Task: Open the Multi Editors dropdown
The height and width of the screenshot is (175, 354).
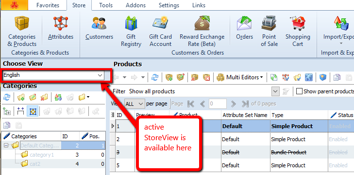Action: 240,77
